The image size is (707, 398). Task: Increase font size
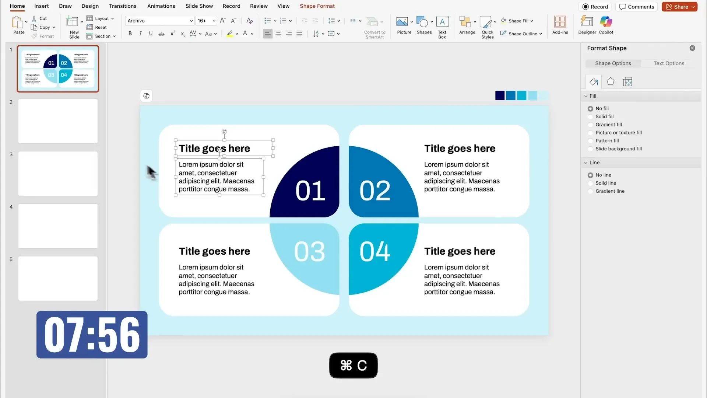tap(223, 21)
